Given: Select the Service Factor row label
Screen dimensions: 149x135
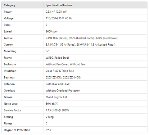Looking at the screenshot, I should [13, 110].
